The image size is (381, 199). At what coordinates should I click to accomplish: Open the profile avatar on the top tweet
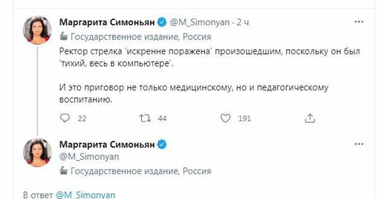pyautogui.click(x=37, y=30)
